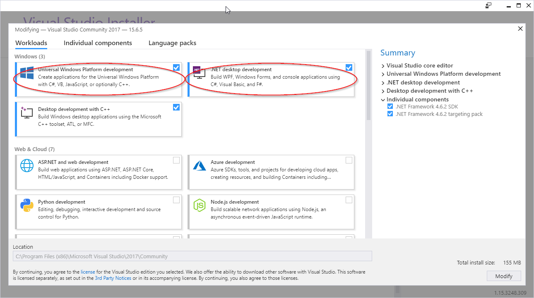Viewport: 534px width, 298px height.
Task: Check Node.js development workload checkbox
Action: pos(349,200)
